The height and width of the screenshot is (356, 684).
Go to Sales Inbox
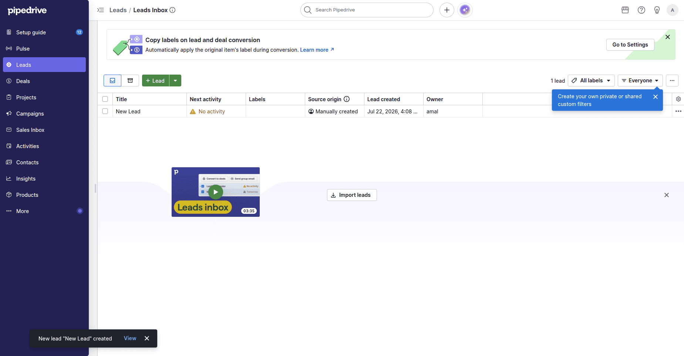click(44, 130)
